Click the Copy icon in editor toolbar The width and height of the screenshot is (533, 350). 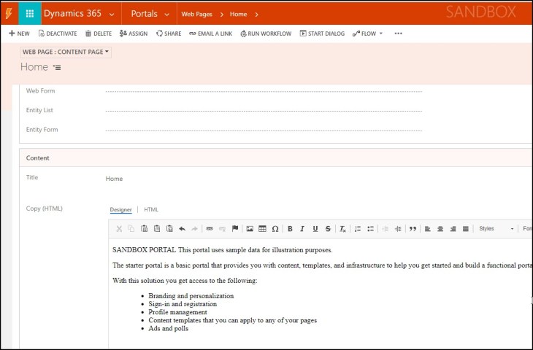[x=131, y=229]
